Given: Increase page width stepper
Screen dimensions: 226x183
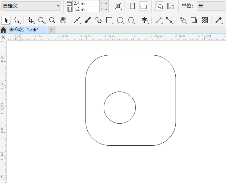Looking at the screenshot, I should (106, 3).
